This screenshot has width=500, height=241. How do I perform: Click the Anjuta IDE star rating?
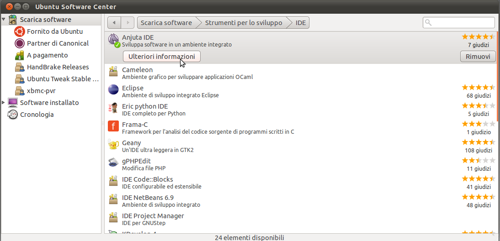click(478, 37)
